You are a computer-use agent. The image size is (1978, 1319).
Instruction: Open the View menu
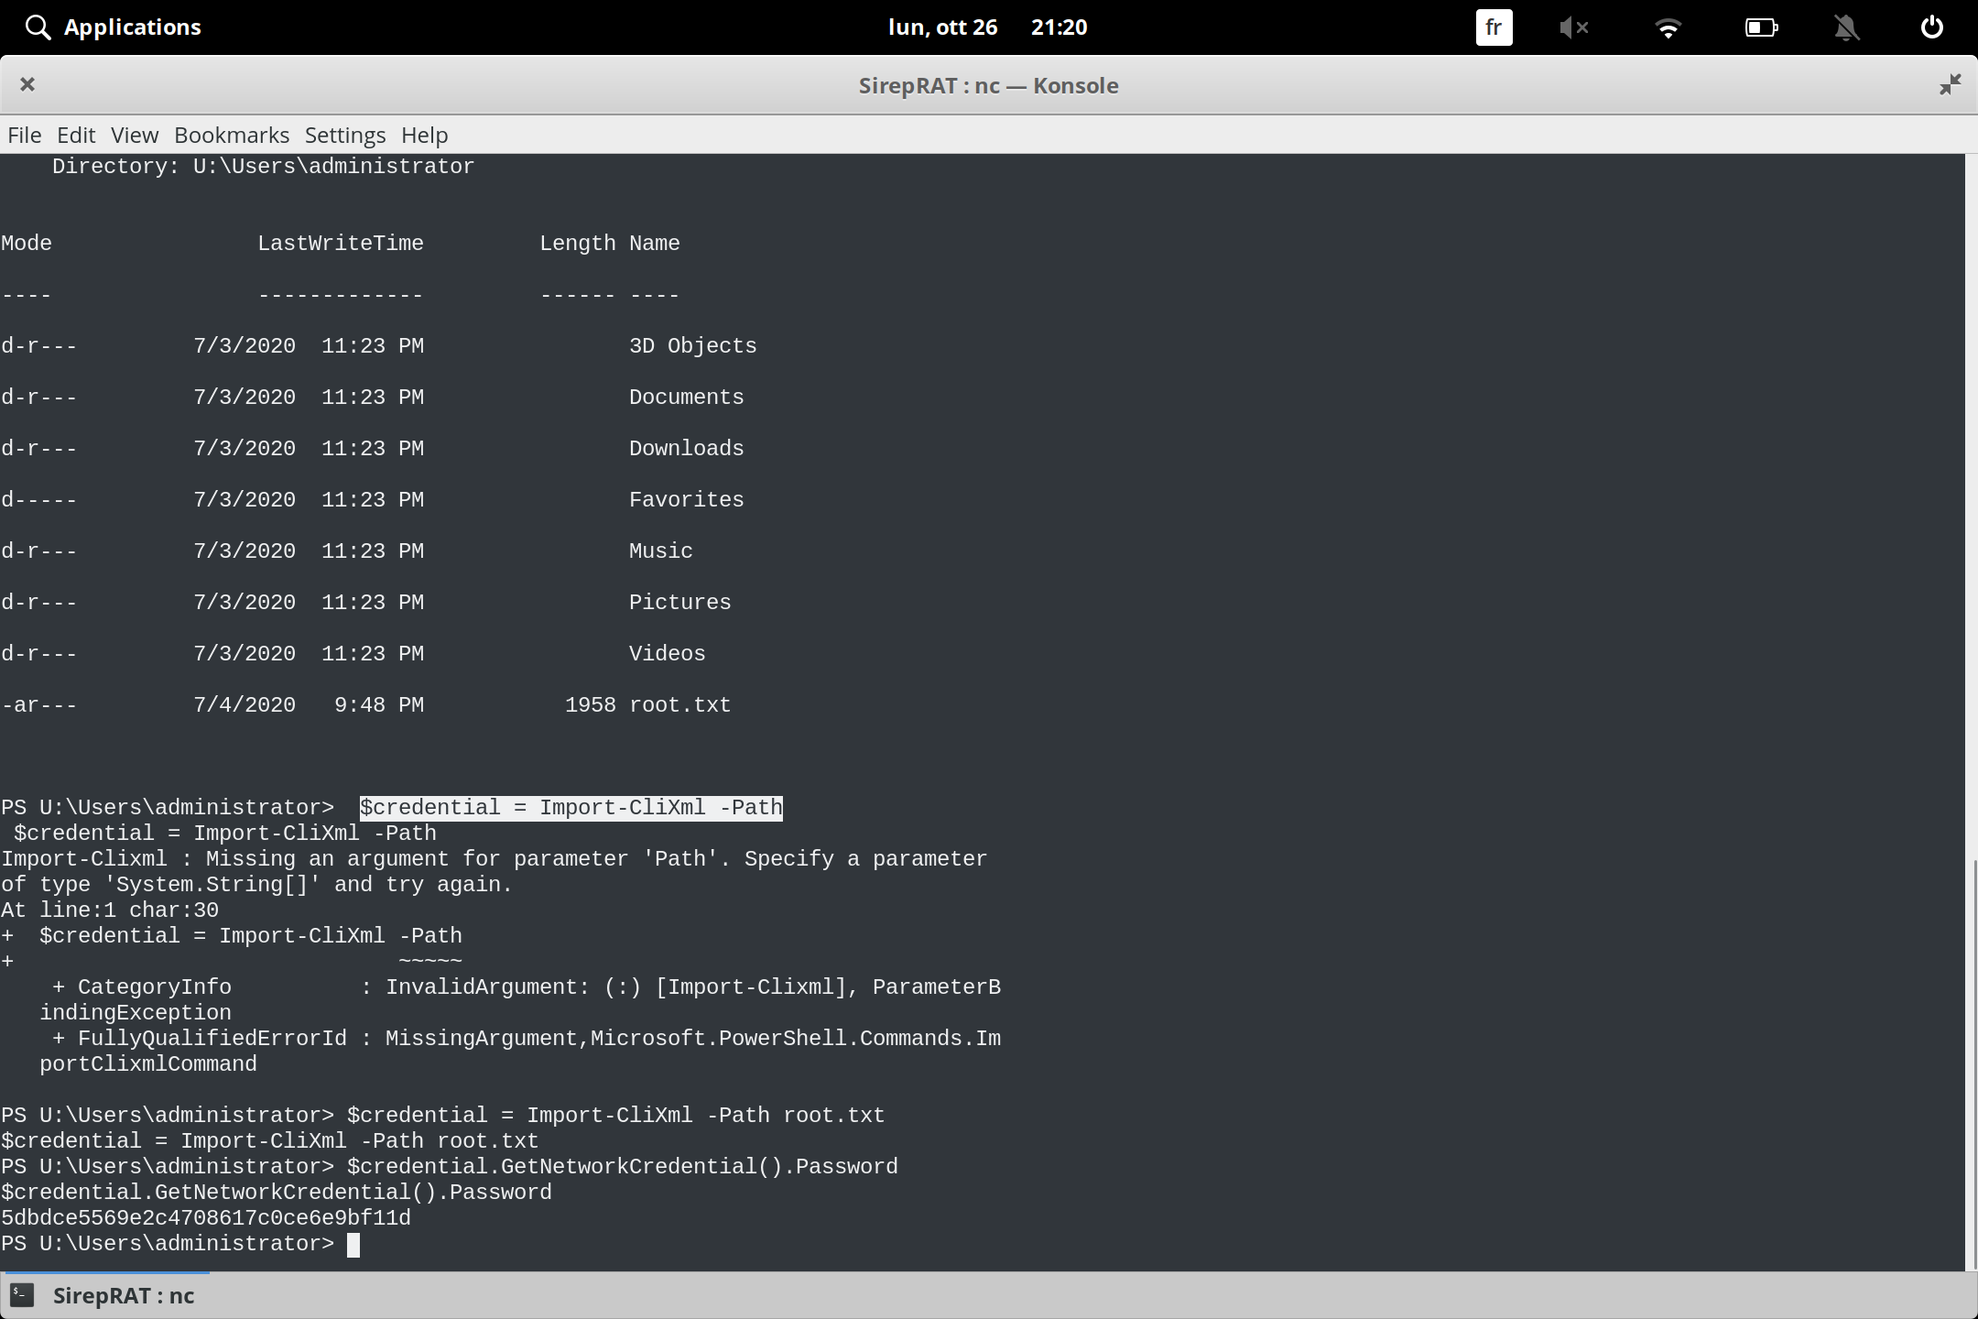(x=134, y=135)
